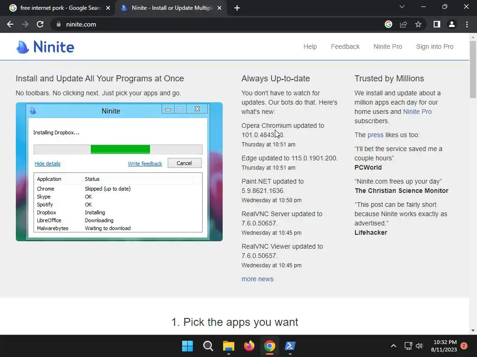
Task: Bookmark this page with the star icon
Action: (x=418, y=24)
